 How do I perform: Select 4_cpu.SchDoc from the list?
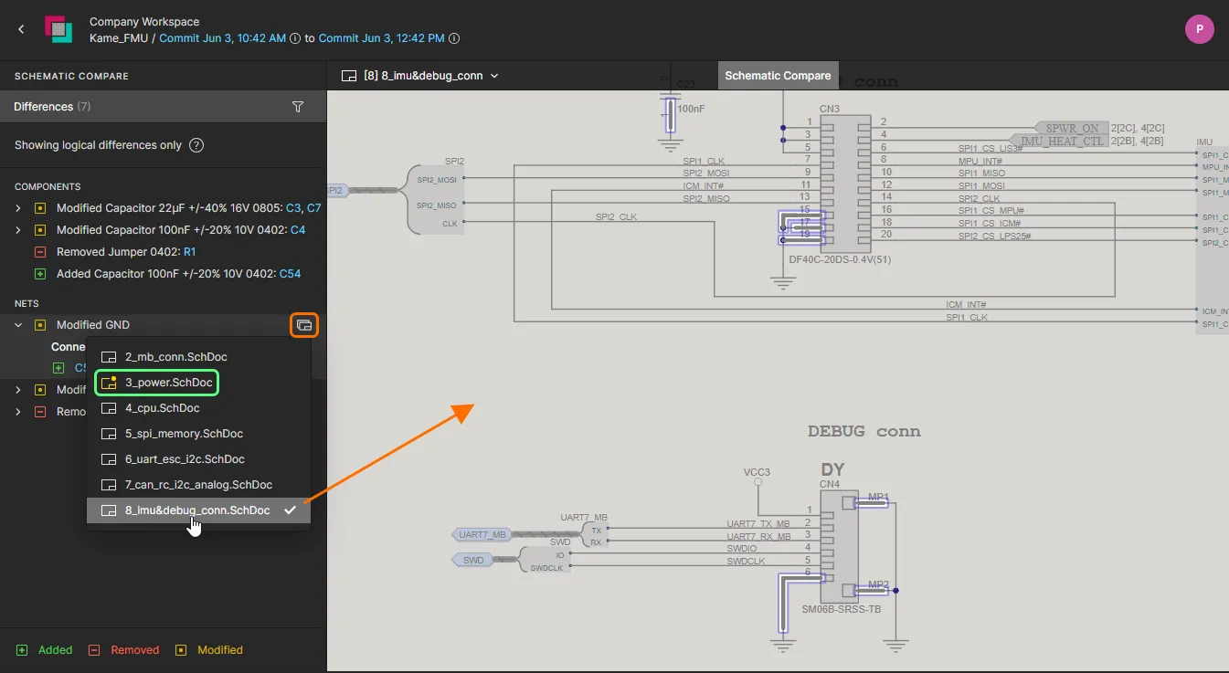tap(199, 408)
